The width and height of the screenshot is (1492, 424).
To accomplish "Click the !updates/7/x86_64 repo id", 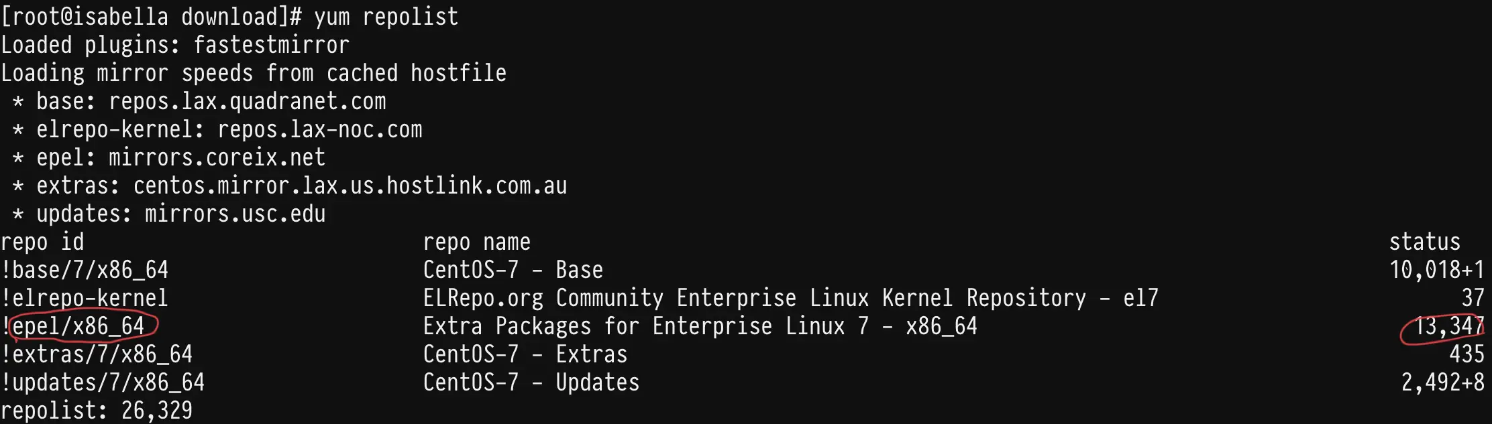I will point(103,382).
